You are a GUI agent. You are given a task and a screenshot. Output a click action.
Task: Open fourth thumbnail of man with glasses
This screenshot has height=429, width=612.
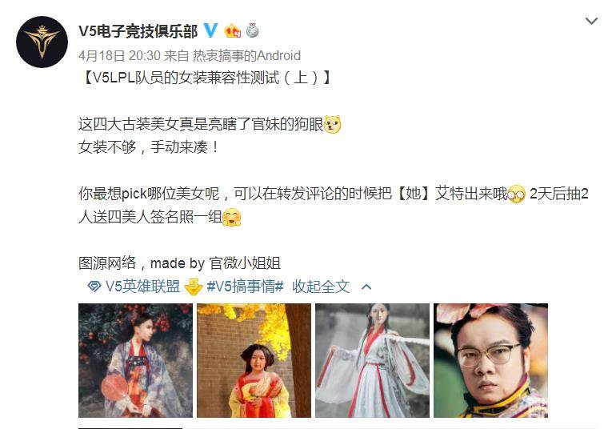(491, 361)
